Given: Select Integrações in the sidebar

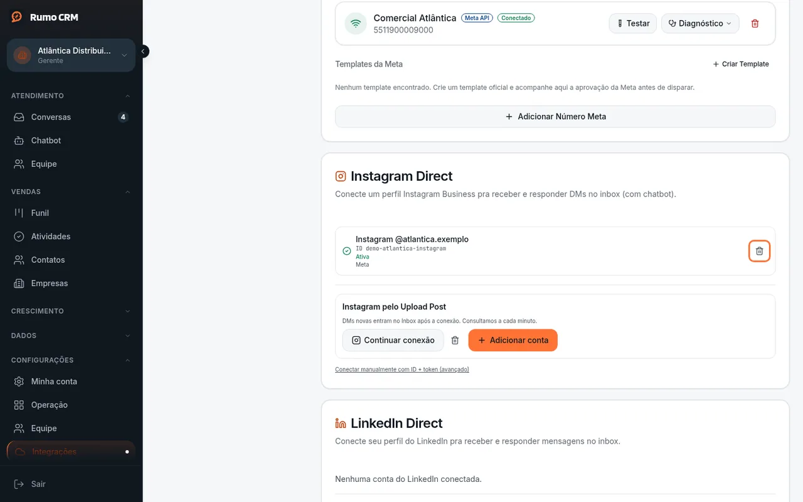Looking at the screenshot, I should (71, 452).
